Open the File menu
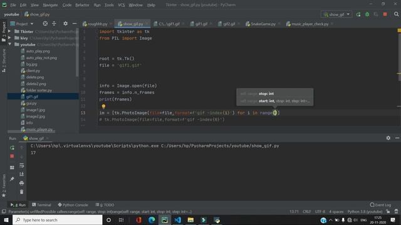The width and height of the screenshot is (401, 225). coord(13,5)
